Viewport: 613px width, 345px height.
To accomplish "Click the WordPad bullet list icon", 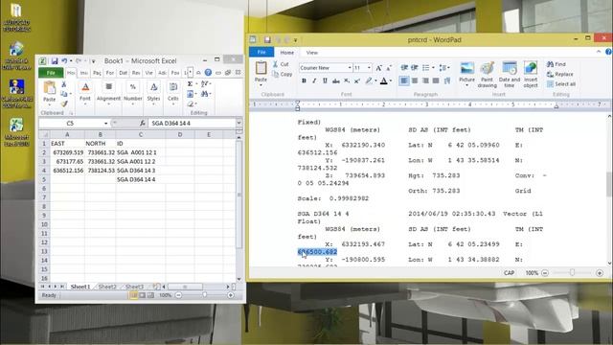I will 425,68.
